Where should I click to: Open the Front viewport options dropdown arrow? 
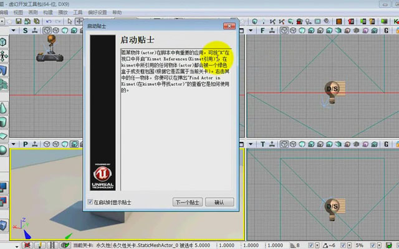click(x=251, y=31)
